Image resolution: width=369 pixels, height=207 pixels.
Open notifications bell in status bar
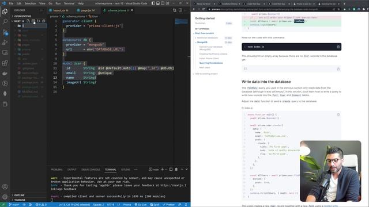(186, 205)
